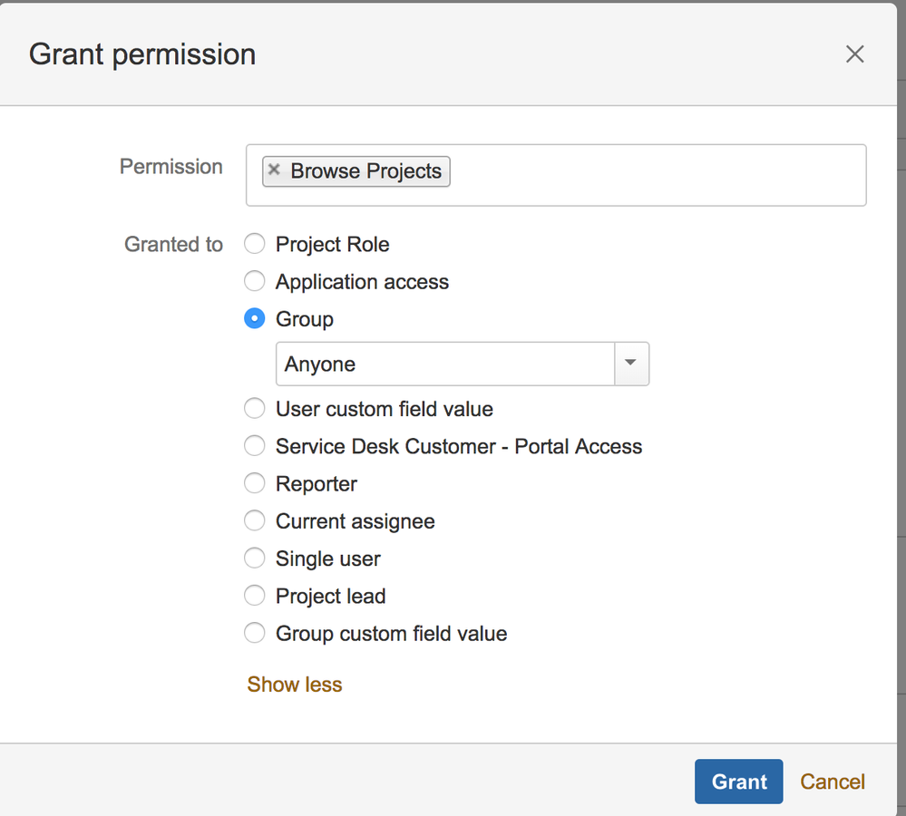Click inside the Permission input box
This screenshot has height=816, width=906.
(x=653, y=175)
